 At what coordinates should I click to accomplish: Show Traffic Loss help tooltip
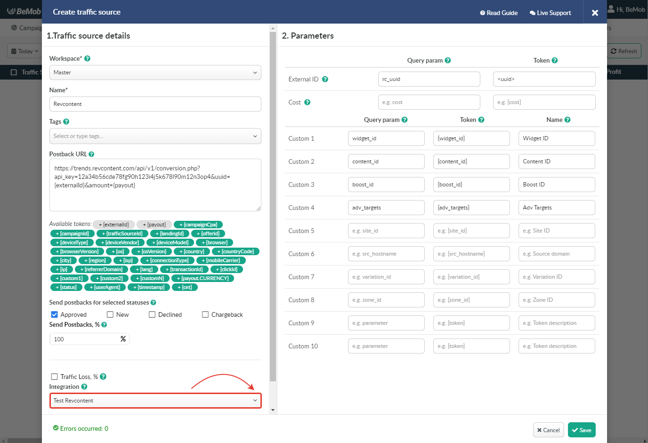coord(103,377)
